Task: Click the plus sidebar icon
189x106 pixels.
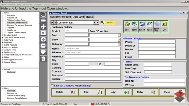Action: click(43, 39)
